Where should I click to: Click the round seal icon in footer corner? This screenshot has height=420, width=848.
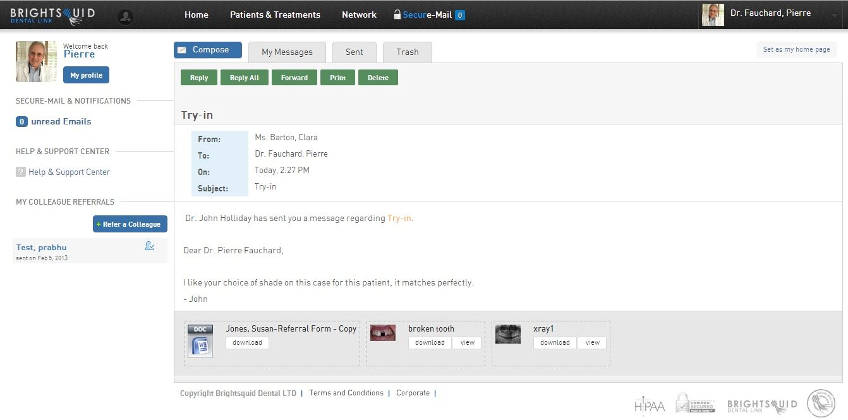click(821, 404)
